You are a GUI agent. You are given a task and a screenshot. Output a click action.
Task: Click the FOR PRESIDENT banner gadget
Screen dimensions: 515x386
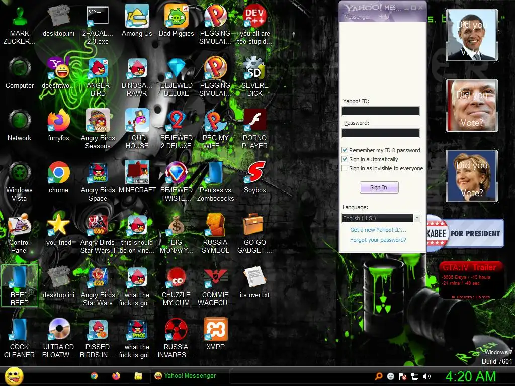(x=465, y=233)
